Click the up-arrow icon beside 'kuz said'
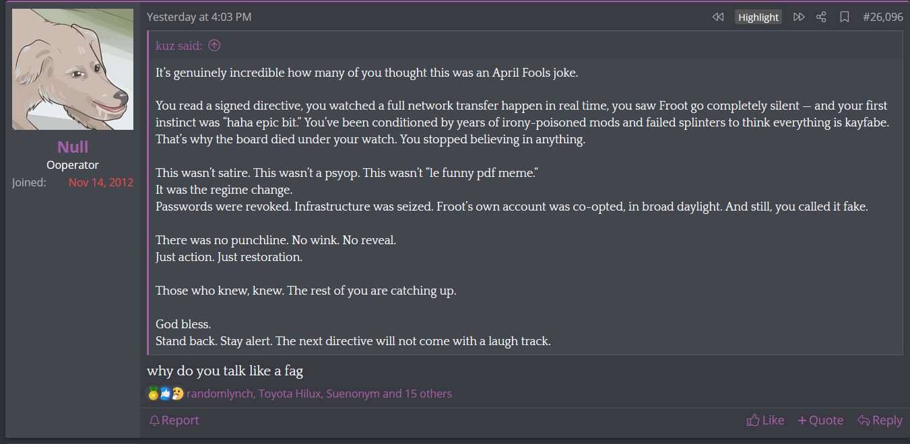Screen dimensions: 910x444 [x=214, y=46]
